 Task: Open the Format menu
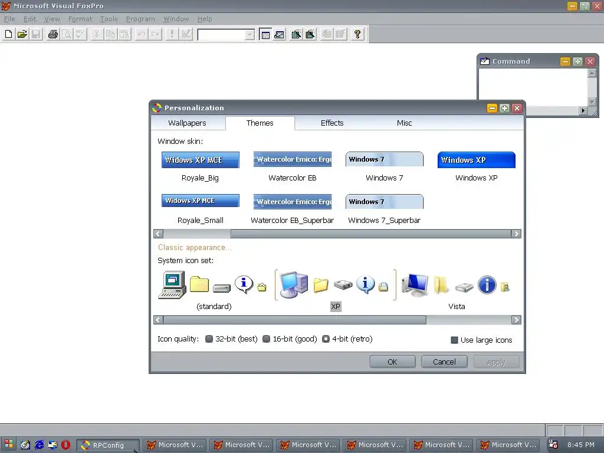(80, 19)
